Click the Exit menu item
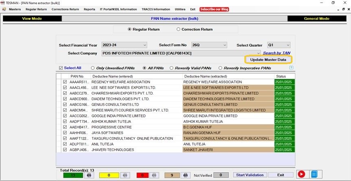 [193, 9]
